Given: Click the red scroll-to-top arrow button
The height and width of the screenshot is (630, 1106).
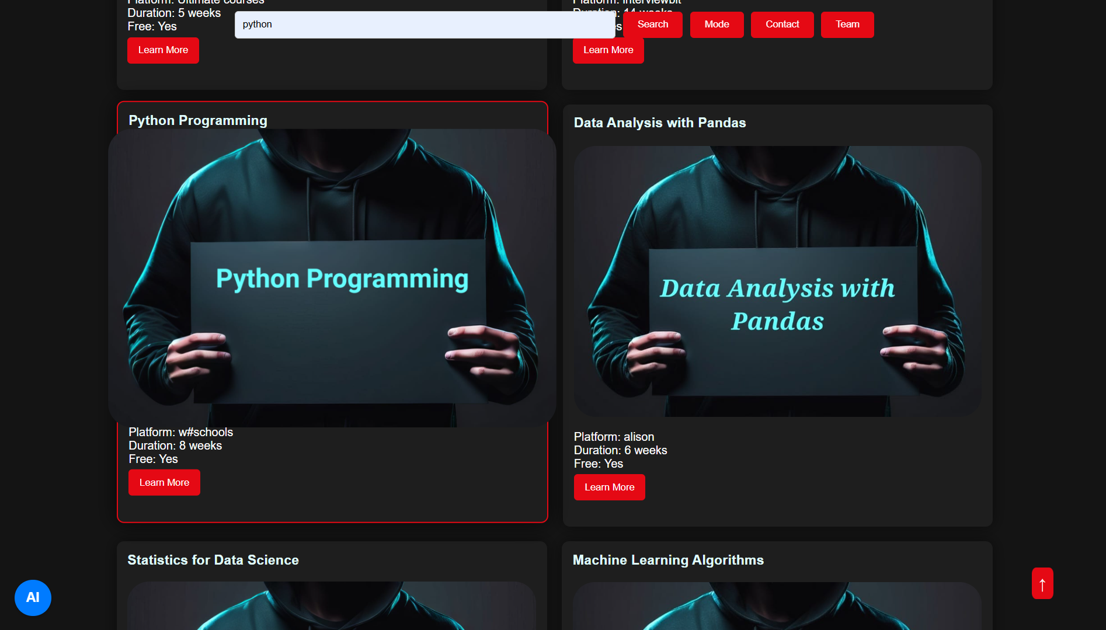Looking at the screenshot, I should (x=1042, y=583).
